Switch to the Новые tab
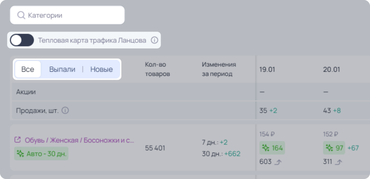 click(102, 70)
